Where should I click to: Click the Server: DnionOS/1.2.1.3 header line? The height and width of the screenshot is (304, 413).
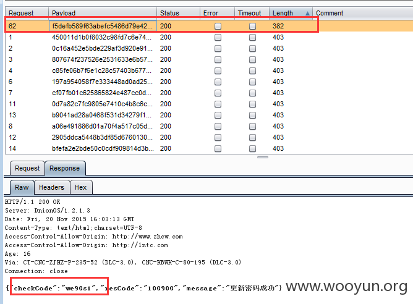point(48,211)
